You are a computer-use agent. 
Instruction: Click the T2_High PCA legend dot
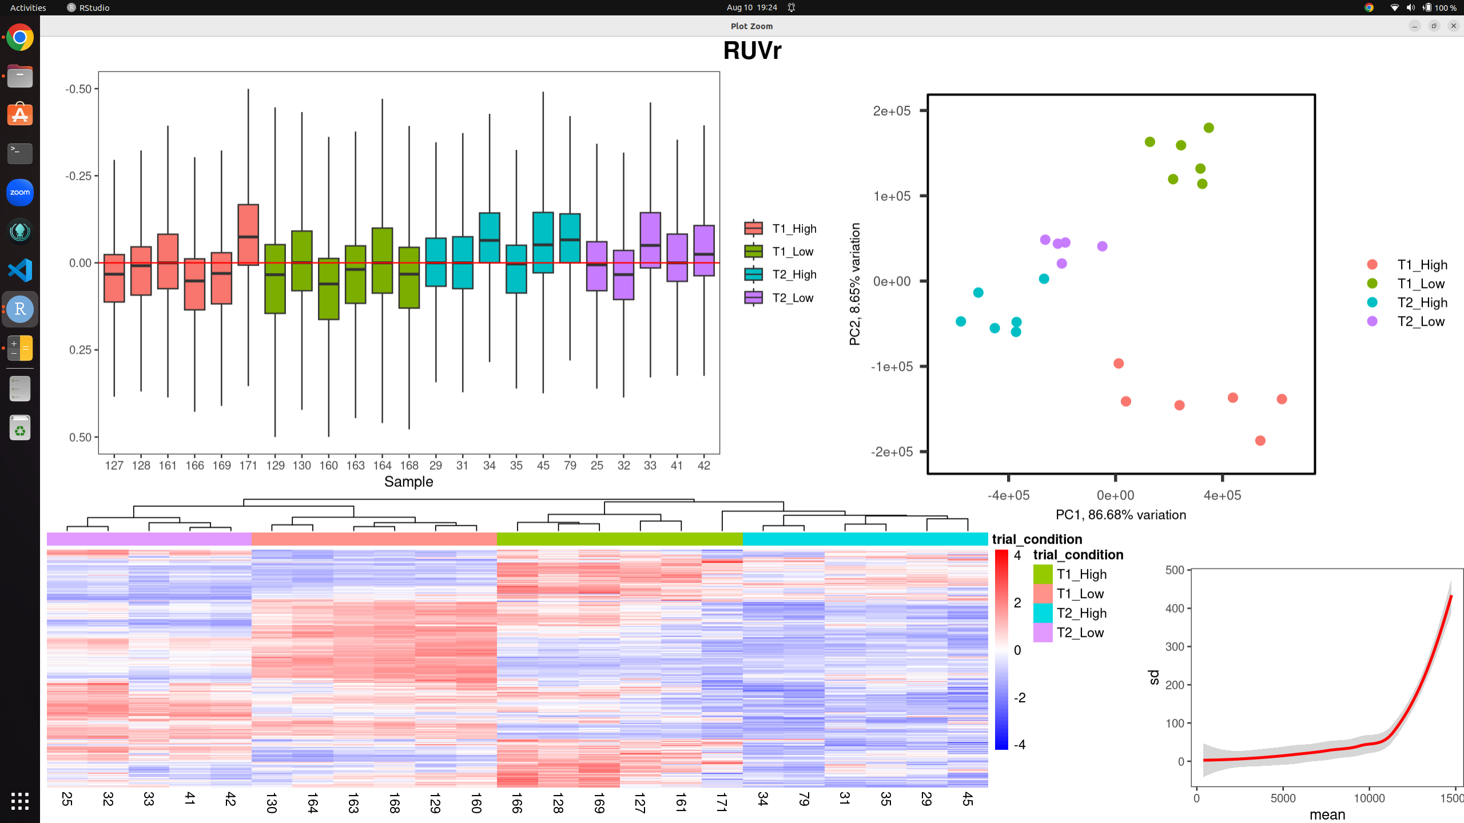point(1372,302)
